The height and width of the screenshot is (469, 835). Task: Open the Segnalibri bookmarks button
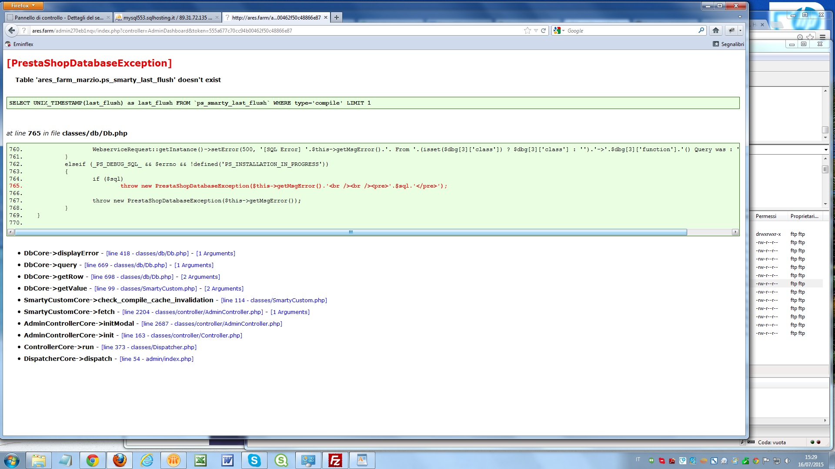pos(728,44)
